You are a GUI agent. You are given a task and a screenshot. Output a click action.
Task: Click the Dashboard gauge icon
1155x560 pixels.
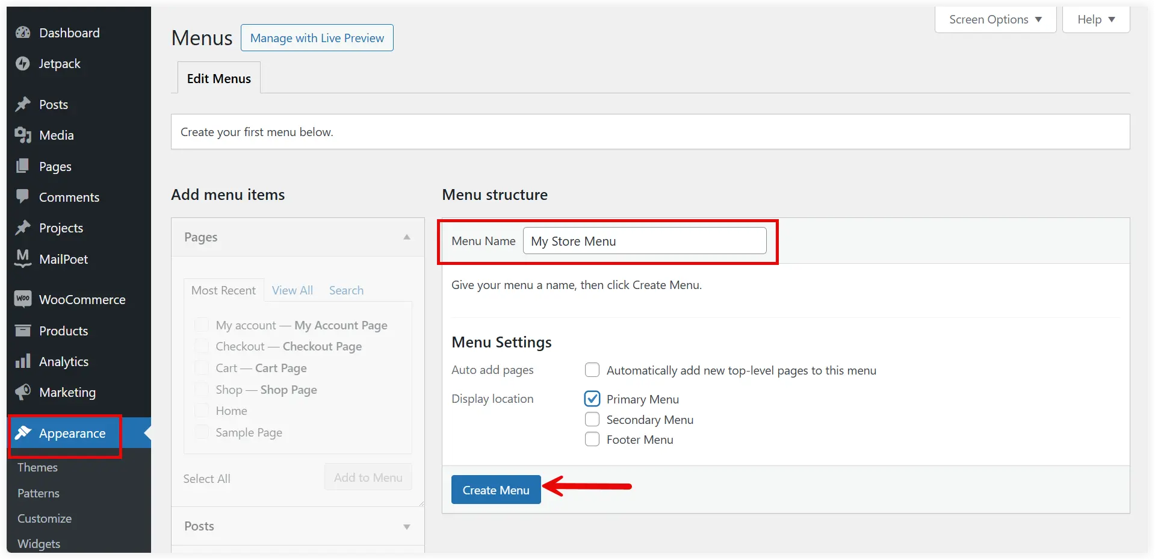pyautogui.click(x=23, y=33)
